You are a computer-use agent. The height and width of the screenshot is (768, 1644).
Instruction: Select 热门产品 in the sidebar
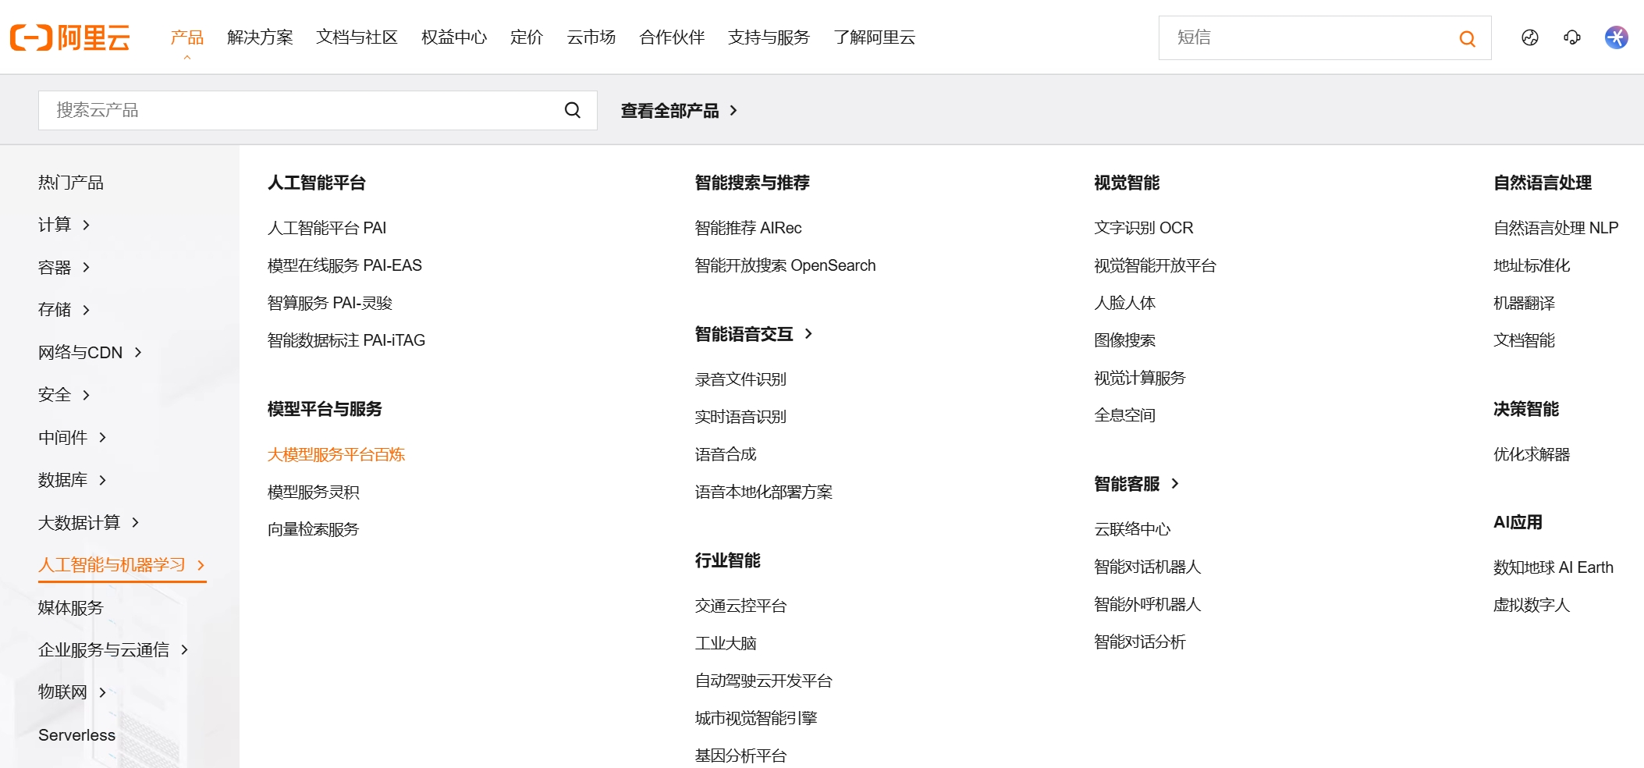[71, 183]
